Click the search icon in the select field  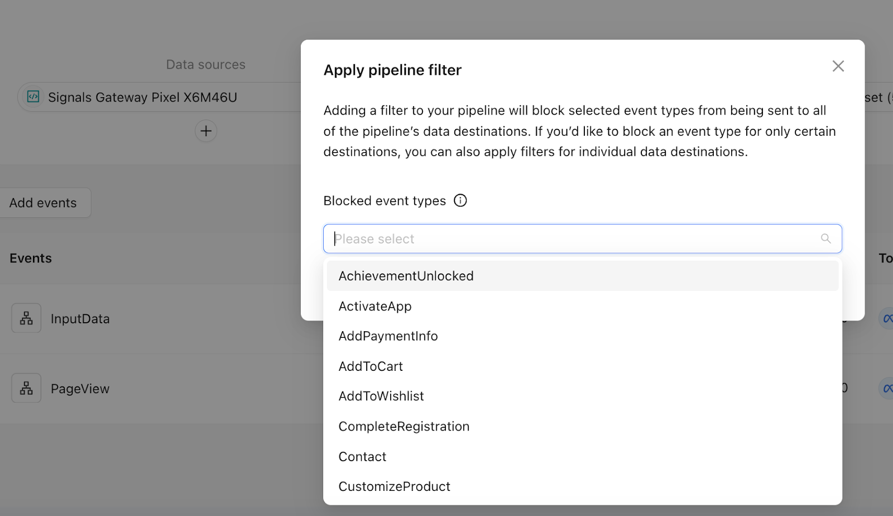pyautogui.click(x=825, y=238)
